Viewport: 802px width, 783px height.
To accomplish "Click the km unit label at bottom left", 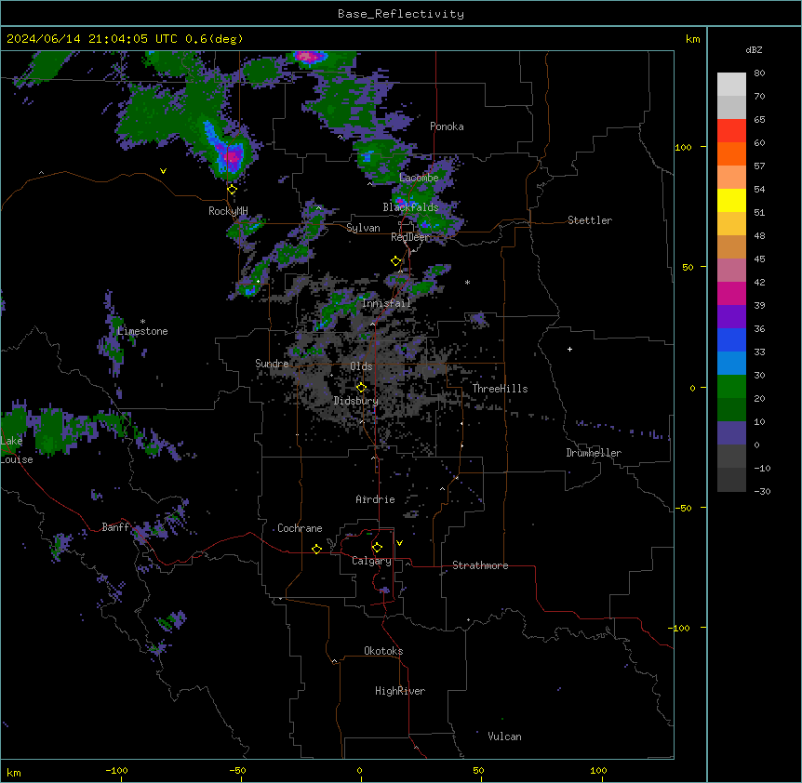I will 14,772.
